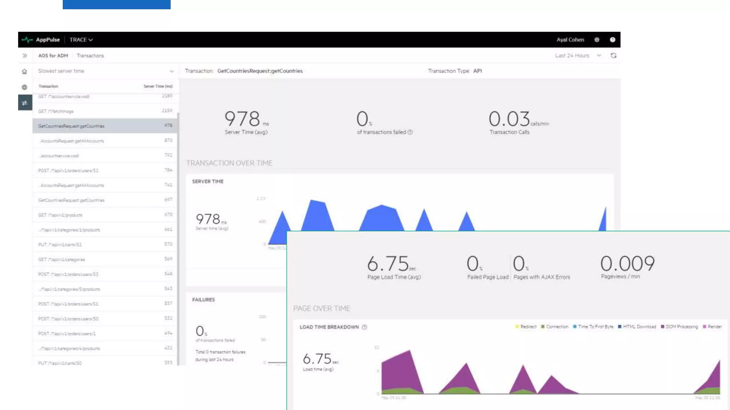This screenshot has height=410, width=730.
Task: Open the globe icon in sidebar
Action: pyautogui.click(x=25, y=87)
